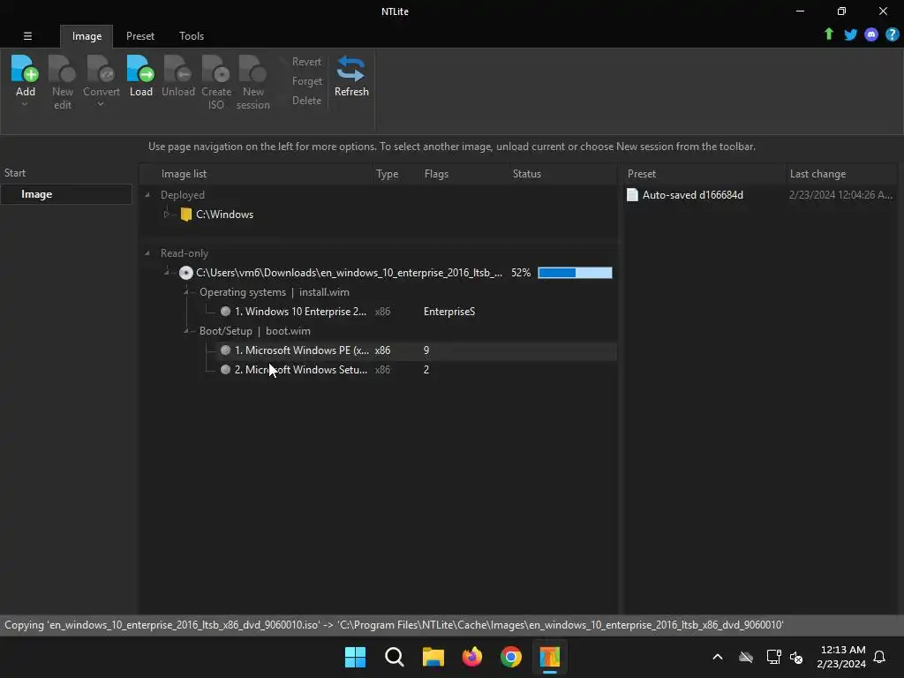
Task: Click the Convert toolbar icon
Action: pyautogui.click(x=101, y=69)
